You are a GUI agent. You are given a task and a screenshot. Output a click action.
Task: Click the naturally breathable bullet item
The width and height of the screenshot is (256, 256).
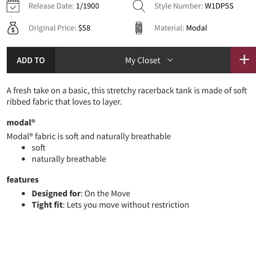69,159
